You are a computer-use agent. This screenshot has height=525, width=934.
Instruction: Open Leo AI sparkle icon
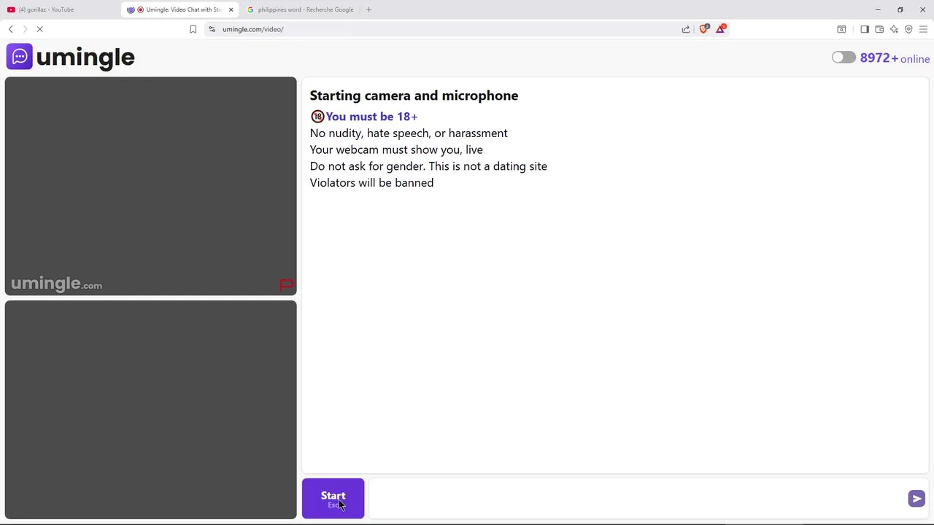click(x=894, y=29)
